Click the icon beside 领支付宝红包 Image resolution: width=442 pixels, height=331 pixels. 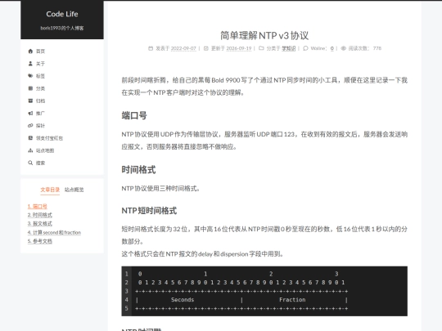pos(30,138)
